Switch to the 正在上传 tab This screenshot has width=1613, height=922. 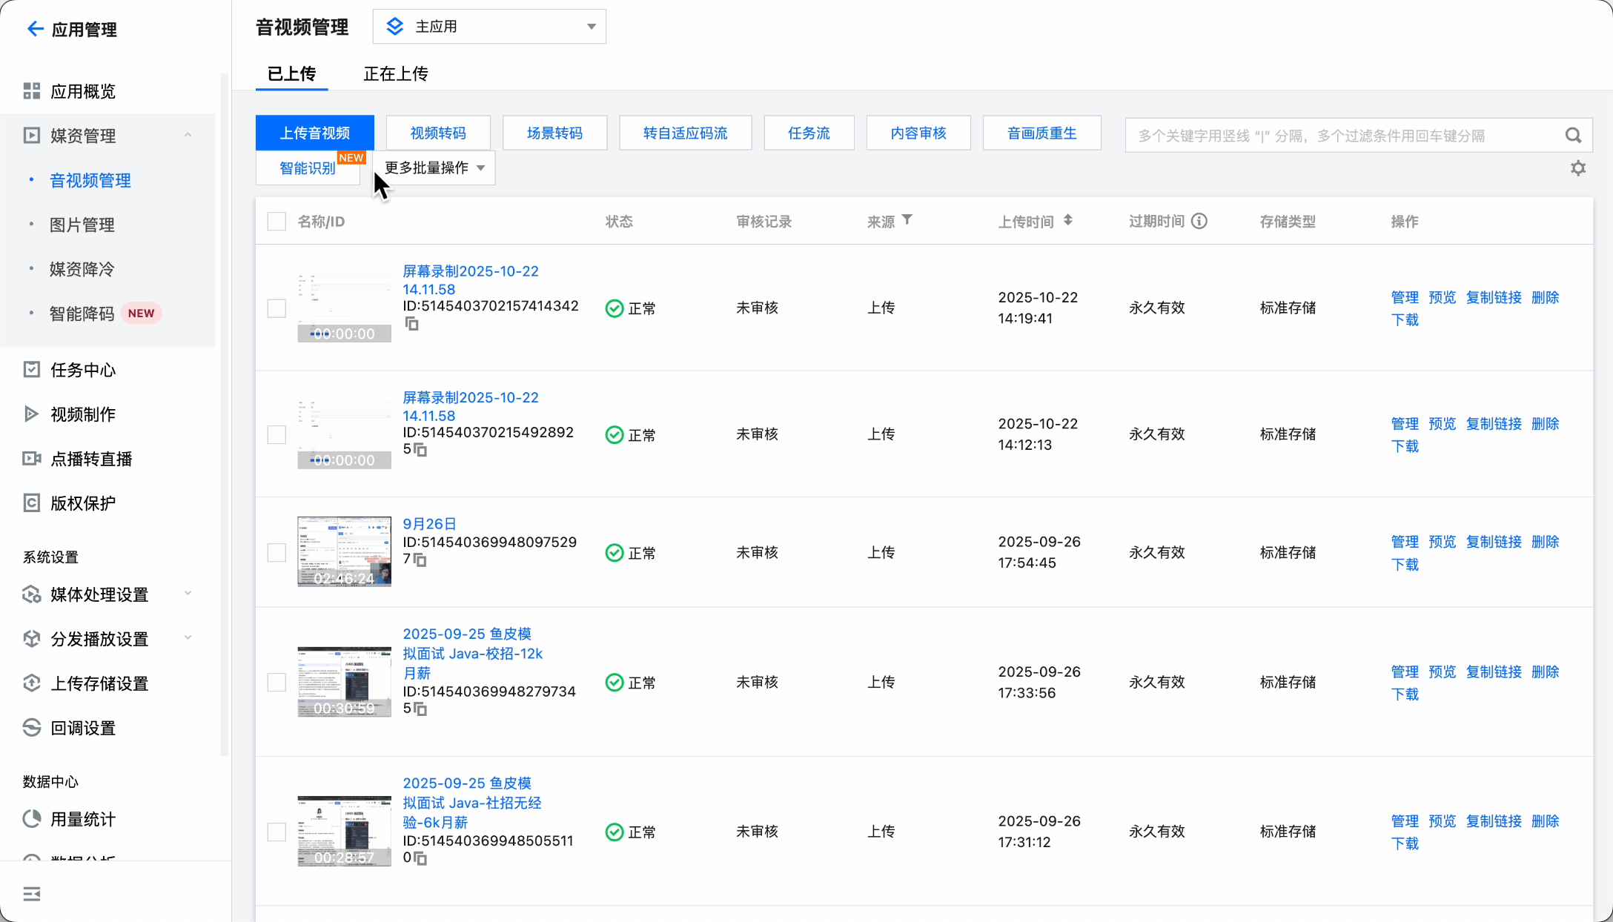tap(395, 73)
